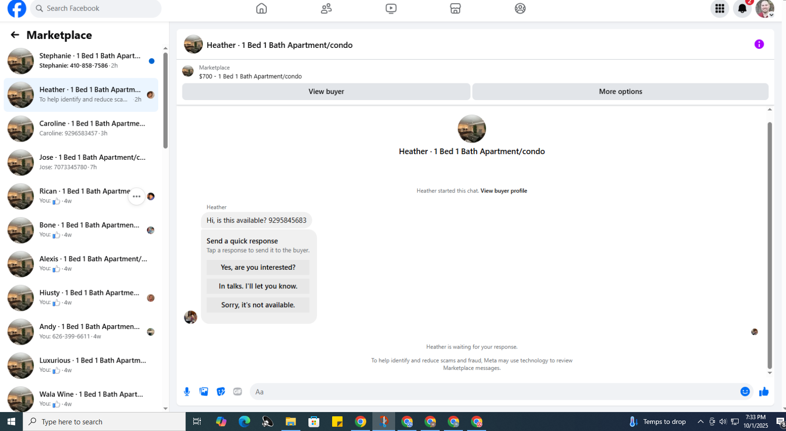Image resolution: width=786 pixels, height=431 pixels.
Task: Open Bone's conversation
Action: [x=81, y=230]
